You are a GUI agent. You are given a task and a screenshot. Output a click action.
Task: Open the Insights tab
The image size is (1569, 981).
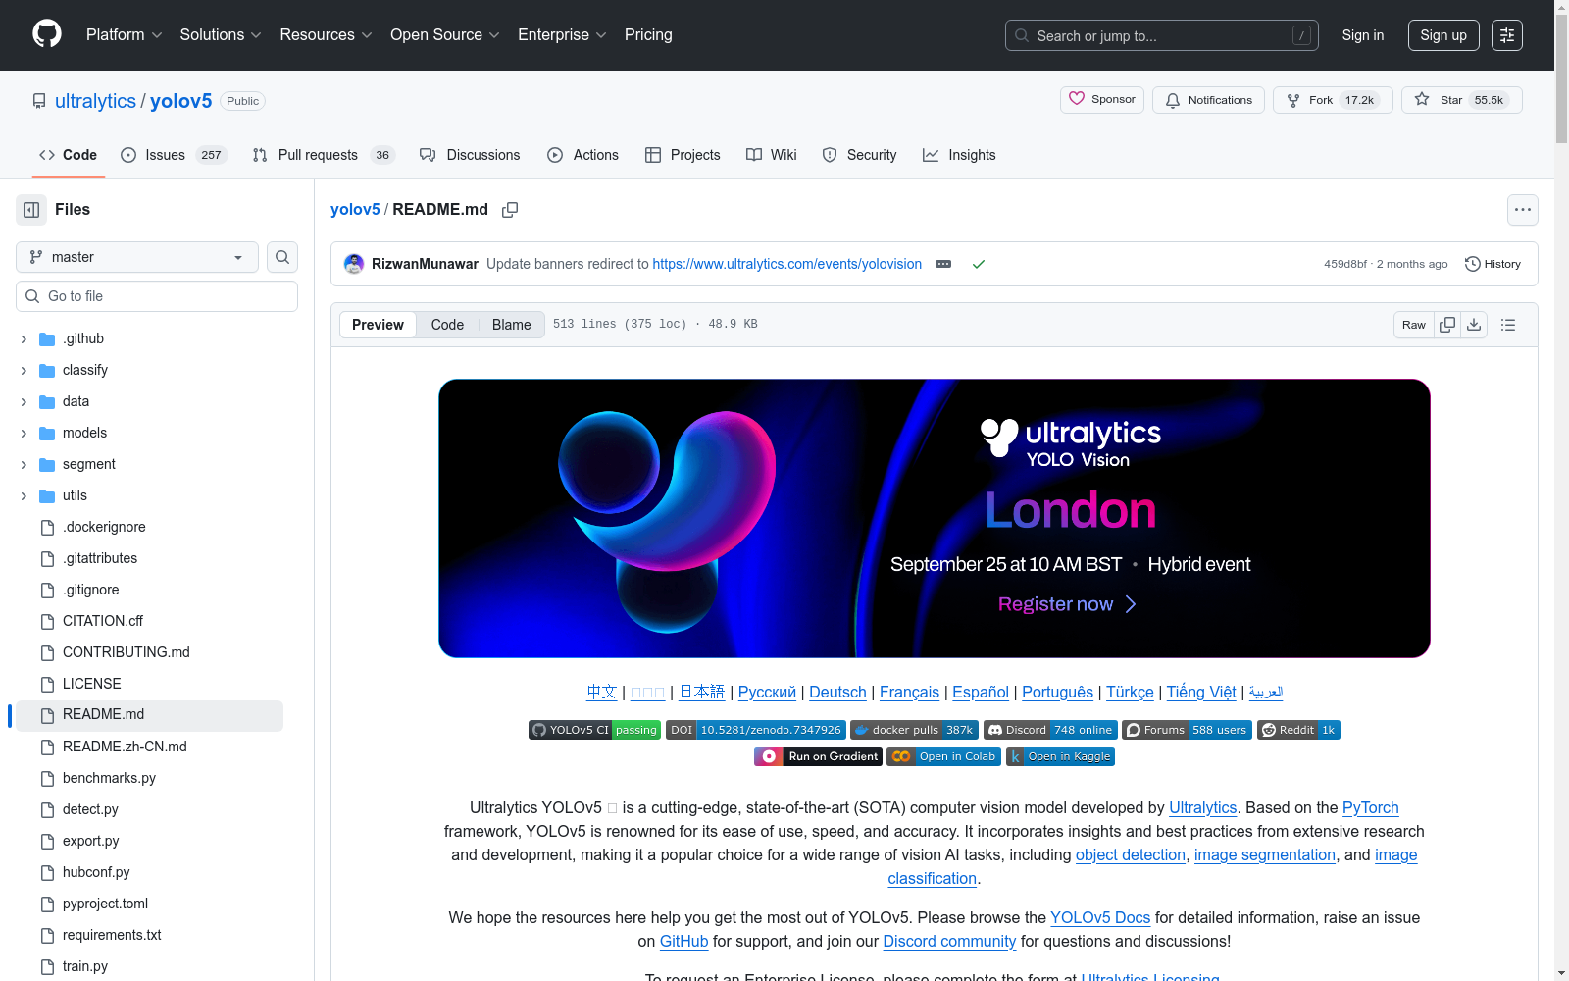[959, 155]
